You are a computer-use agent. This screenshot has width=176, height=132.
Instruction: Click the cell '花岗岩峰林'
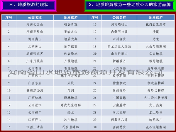71,127
